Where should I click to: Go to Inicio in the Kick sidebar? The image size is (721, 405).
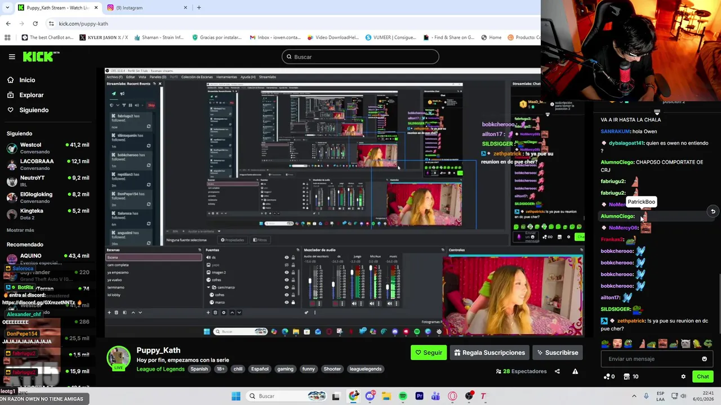(27, 80)
